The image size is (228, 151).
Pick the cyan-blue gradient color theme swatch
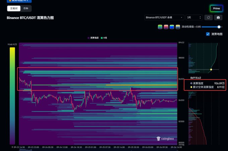point(172,27)
